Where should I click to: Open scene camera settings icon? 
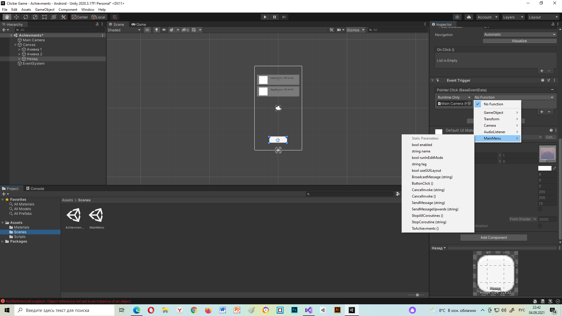[339, 30]
